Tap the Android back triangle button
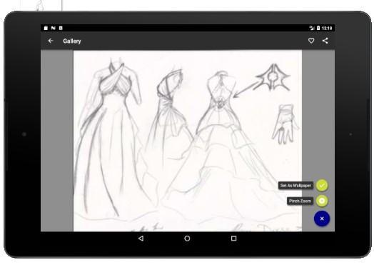Viewport: 374px width, 265px height. coord(141,239)
